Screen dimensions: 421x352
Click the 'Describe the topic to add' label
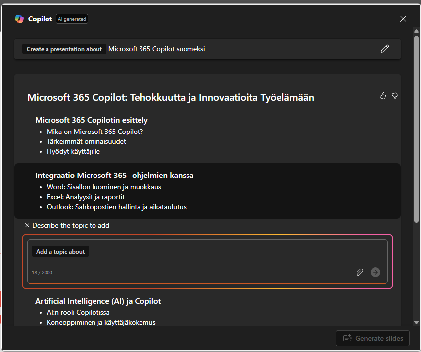coord(71,225)
